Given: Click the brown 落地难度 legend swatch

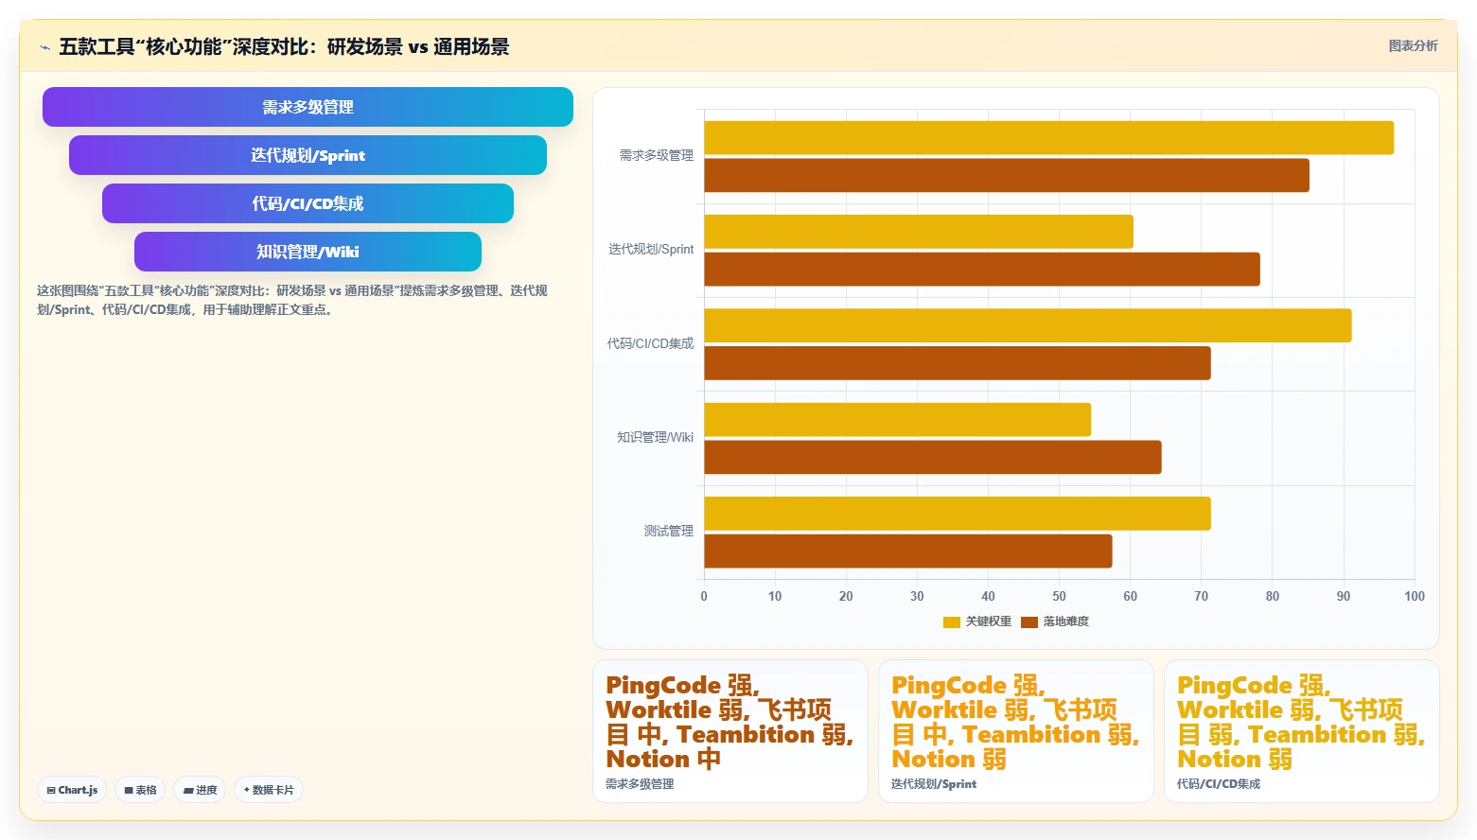Looking at the screenshot, I should coord(1029,622).
